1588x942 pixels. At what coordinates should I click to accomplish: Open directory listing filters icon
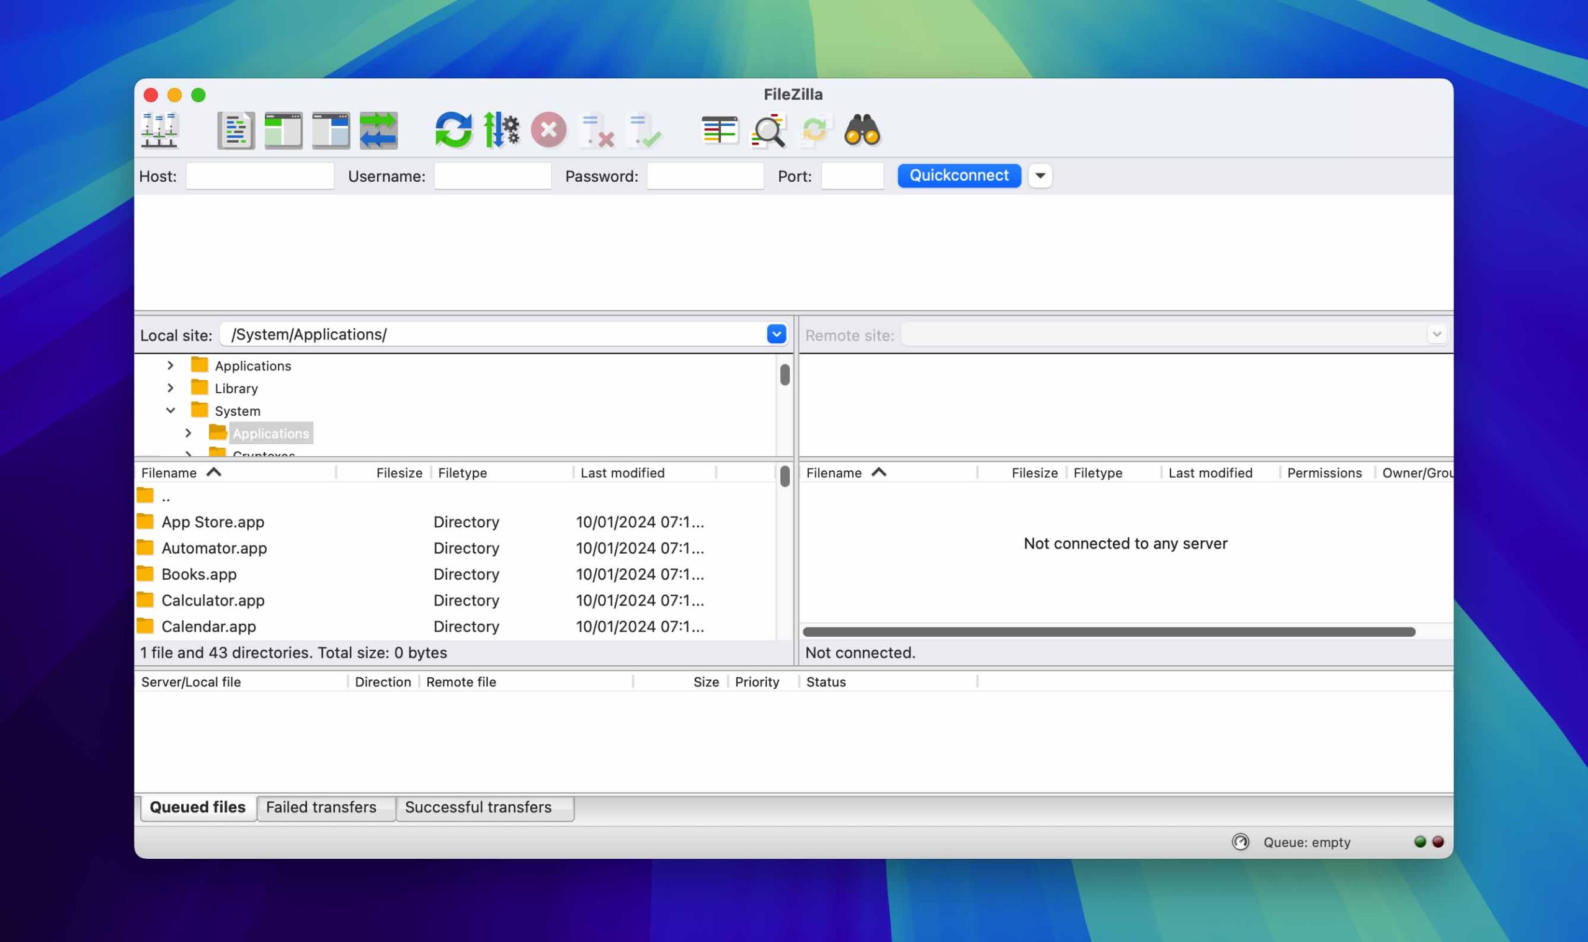719,130
